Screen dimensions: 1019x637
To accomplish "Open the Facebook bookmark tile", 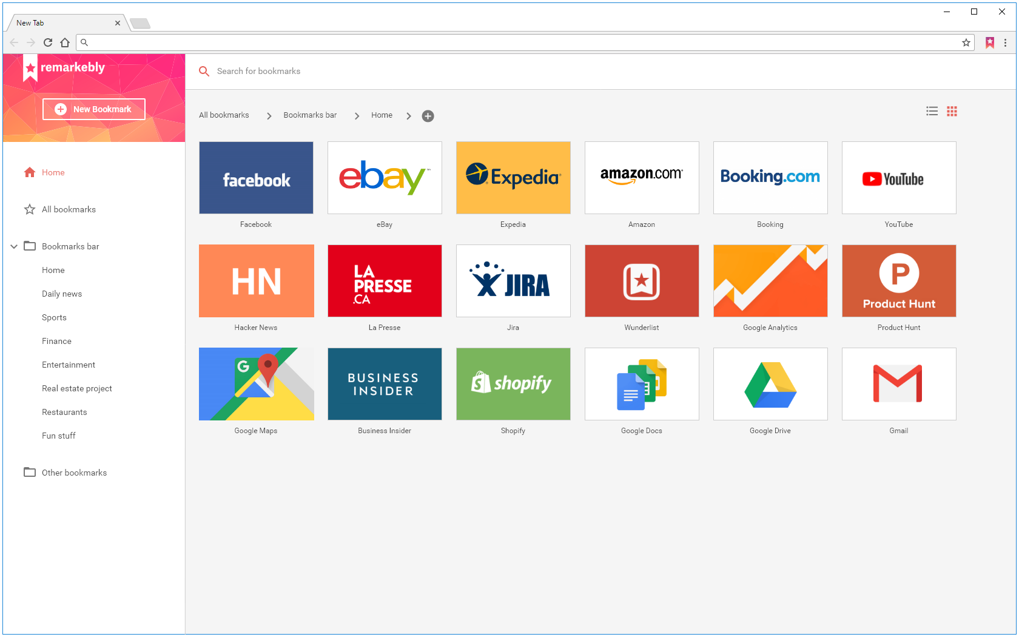I will (x=255, y=178).
